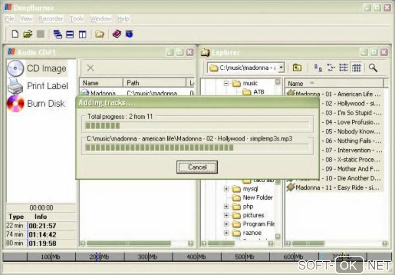Open the Explorer window via the toolbar folder icon

click(100, 34)
